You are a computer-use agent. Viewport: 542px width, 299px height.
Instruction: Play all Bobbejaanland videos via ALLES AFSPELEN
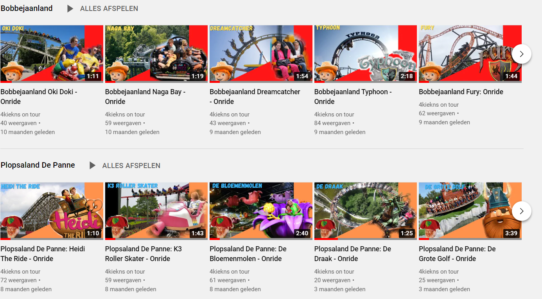click(109, 9)
